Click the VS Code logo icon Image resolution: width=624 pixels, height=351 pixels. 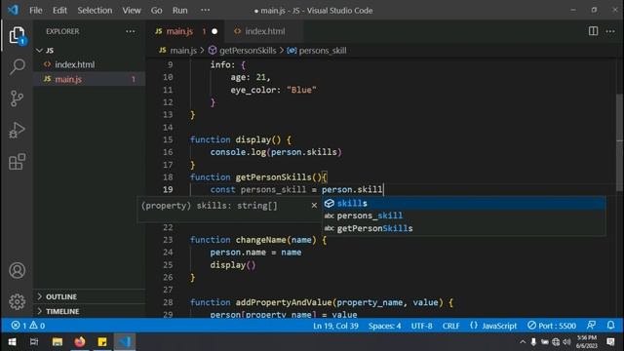point(13,10)
